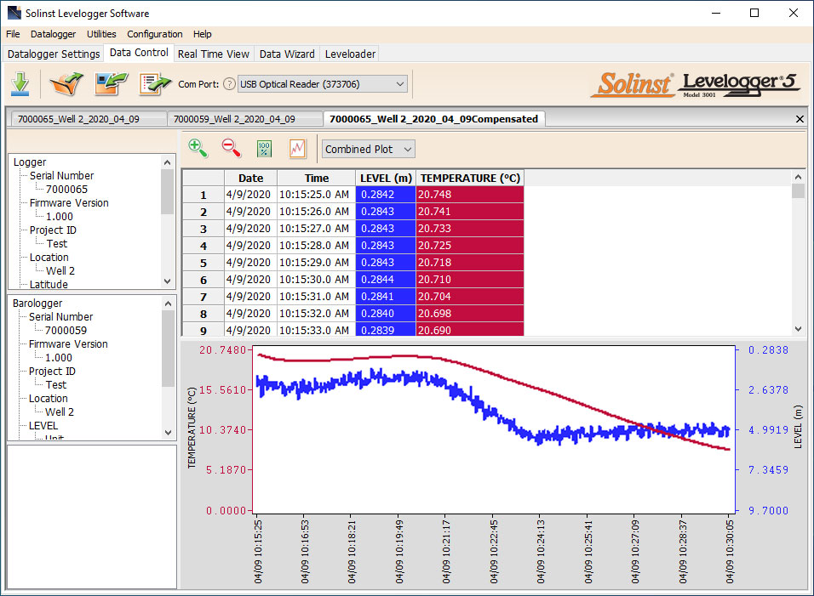This screenshot has height=596, width=814.
Task: Click the Barologger panel scrollbar down arrow
Action: (x=169, y=434)
